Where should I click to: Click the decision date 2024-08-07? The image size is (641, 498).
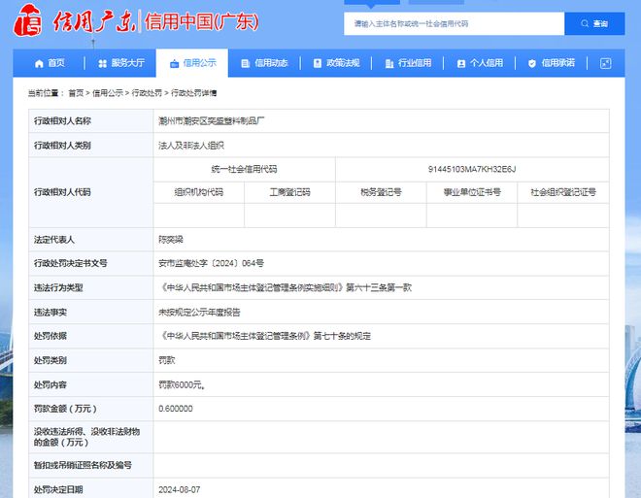tap(180, 489)
